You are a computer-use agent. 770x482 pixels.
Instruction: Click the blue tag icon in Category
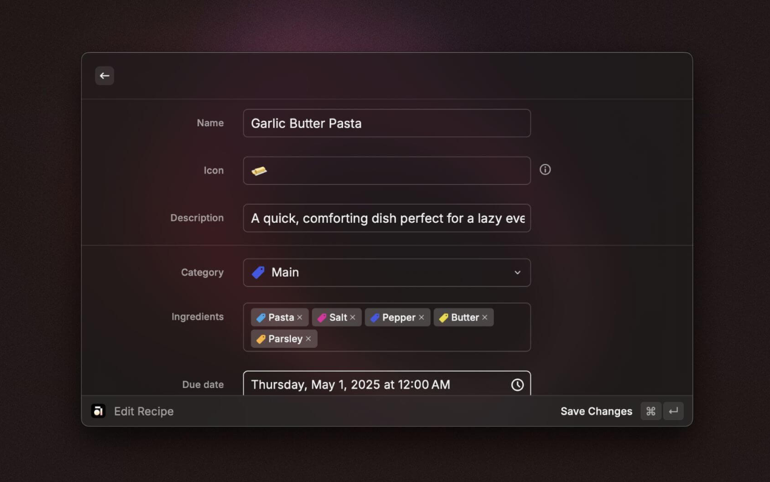[259, 273]
